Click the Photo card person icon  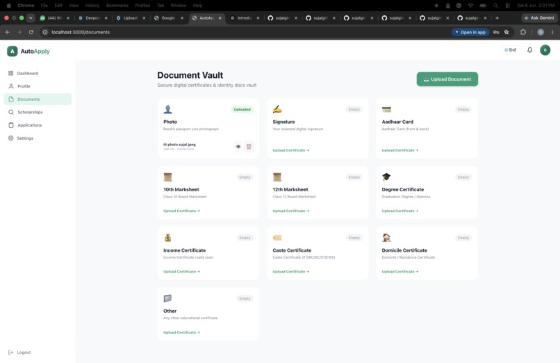pos(168,109)
